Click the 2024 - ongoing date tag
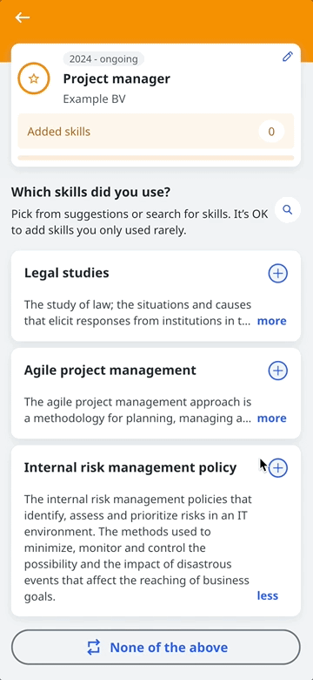The image size is (313, 680). 103,59
